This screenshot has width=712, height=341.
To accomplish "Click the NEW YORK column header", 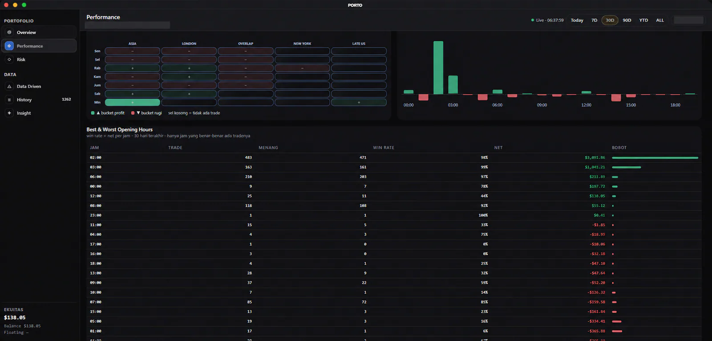I will click(302, 44).
